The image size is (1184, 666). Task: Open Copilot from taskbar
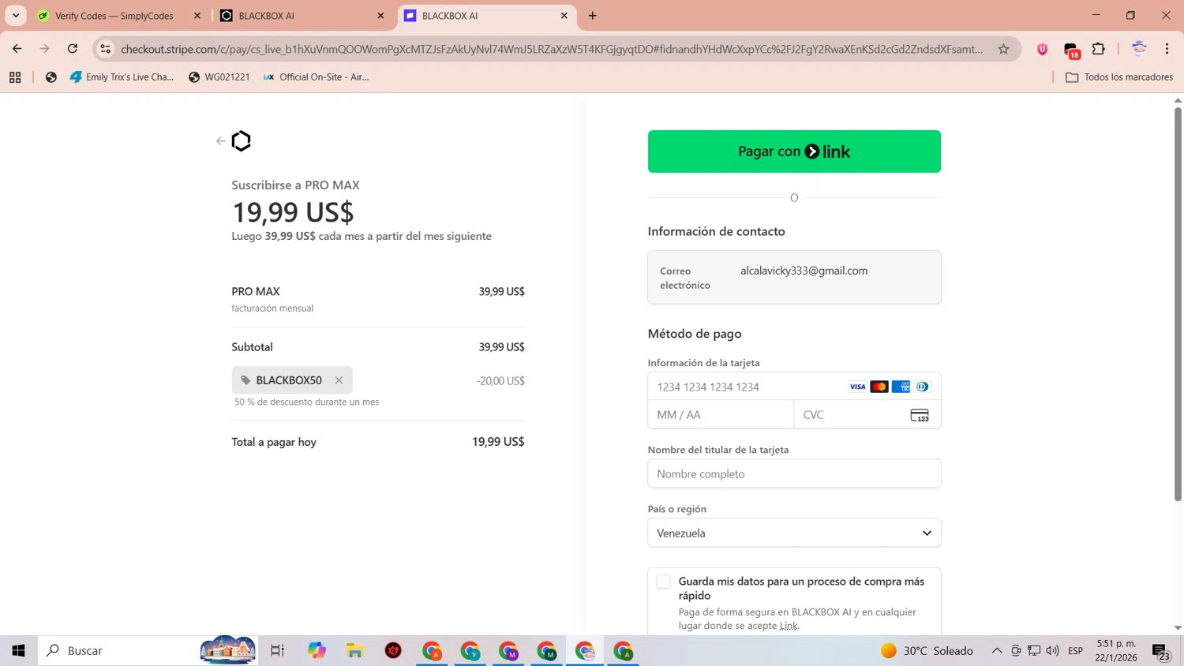tap(317, 651)
